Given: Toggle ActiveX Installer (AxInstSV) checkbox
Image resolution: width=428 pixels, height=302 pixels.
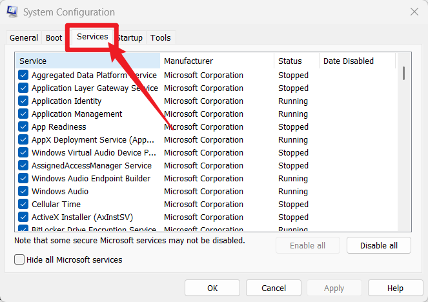Looking at the screenshot, I should tap(23, 217).
